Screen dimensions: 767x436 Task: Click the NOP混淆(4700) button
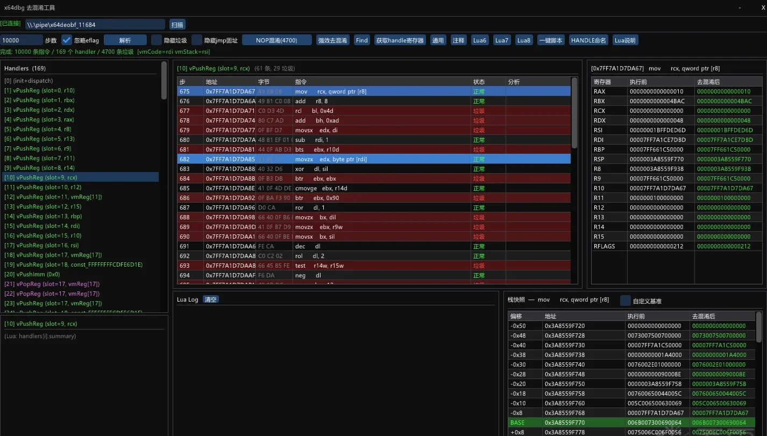pyautogui.click(x=277, y=40)
